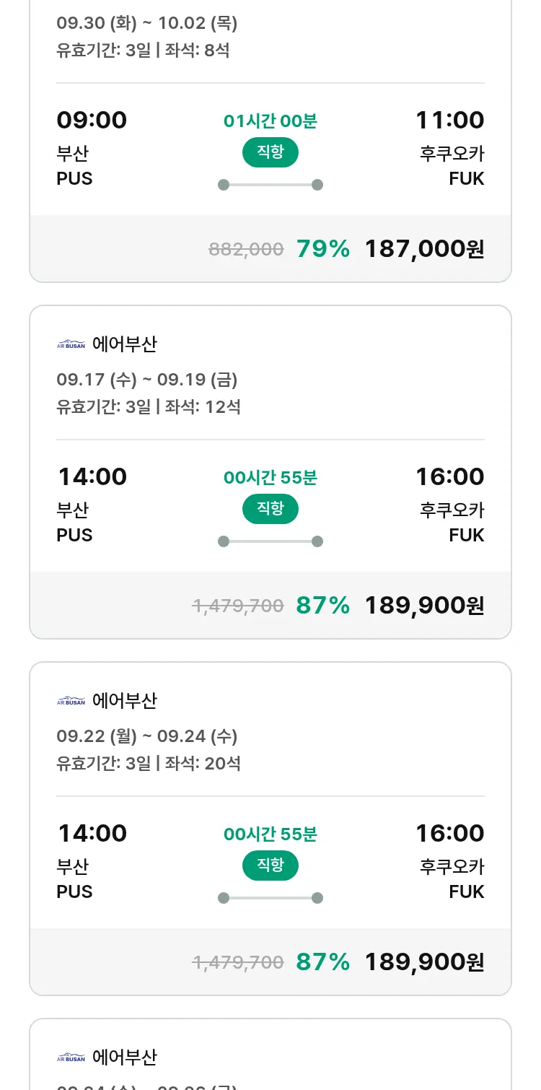541x1090 pixels.
Task: Tap the Air Busan logo on the bottom card
Action: coord(71,1058)
